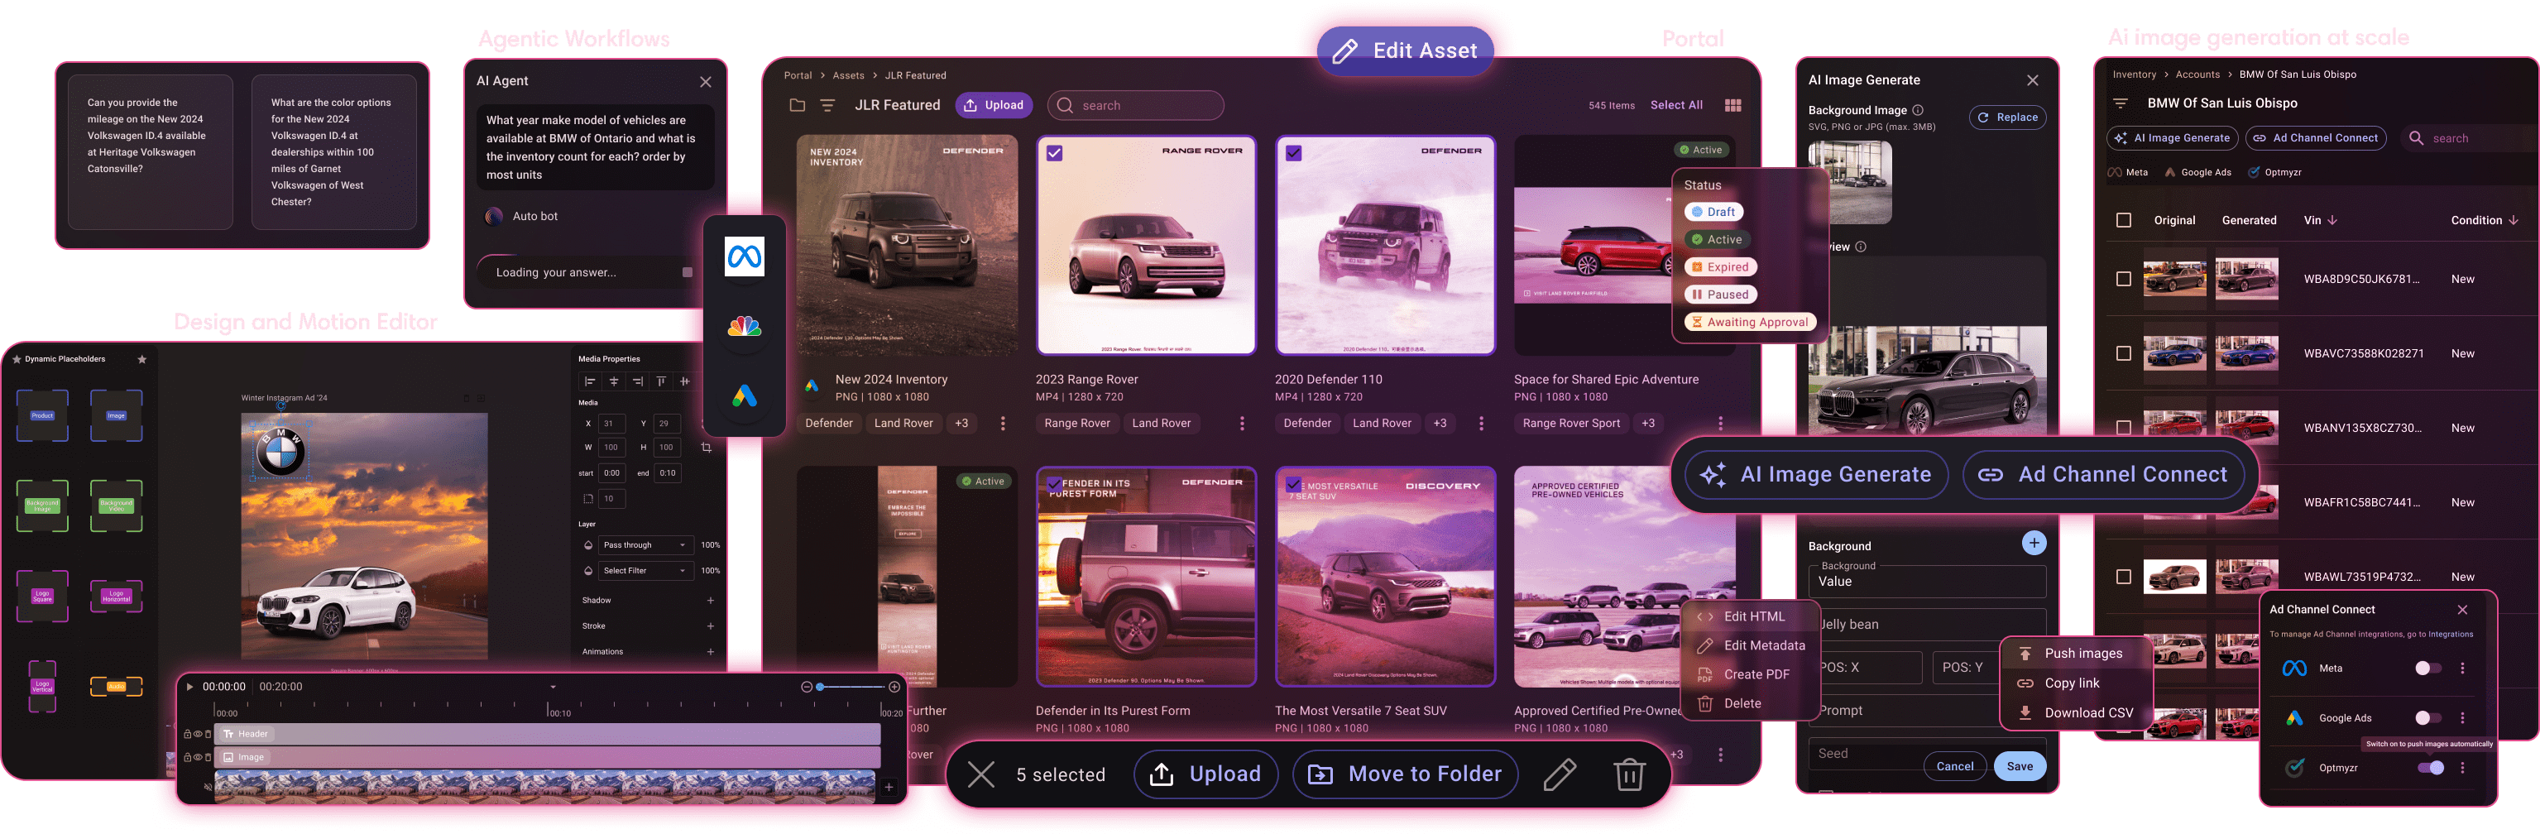Check the row WBAWL73519P4732
This screenshot has height=834, width=2540.
point(2124,578)
